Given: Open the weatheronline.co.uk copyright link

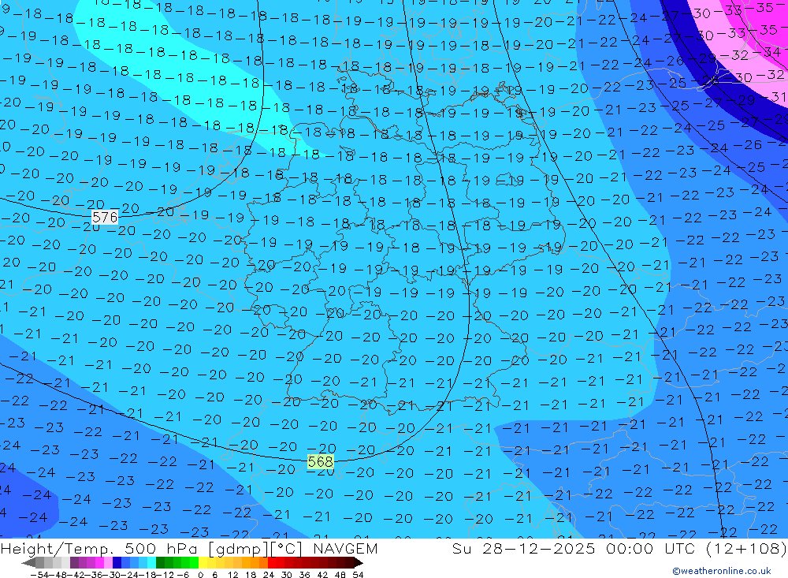Looking at the screenshot, I should pyautogui.click(x=722, y=571).
